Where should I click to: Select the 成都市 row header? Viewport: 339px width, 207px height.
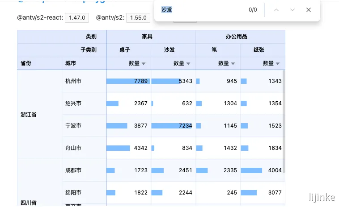(84, 170)
